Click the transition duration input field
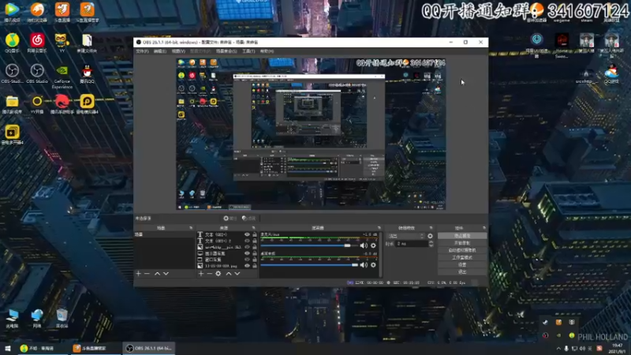The width and height of the screenshot is (631, 355). (411, 244)
